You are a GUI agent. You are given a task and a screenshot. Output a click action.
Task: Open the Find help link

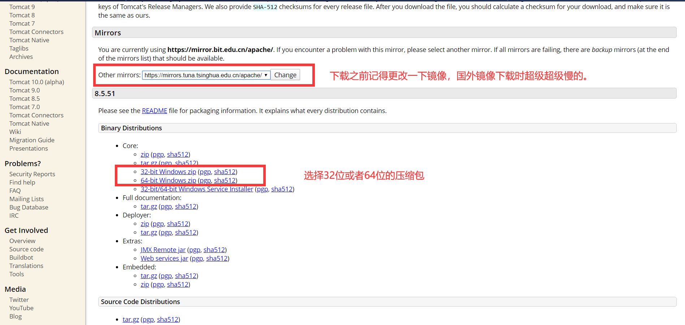(22, 182)
